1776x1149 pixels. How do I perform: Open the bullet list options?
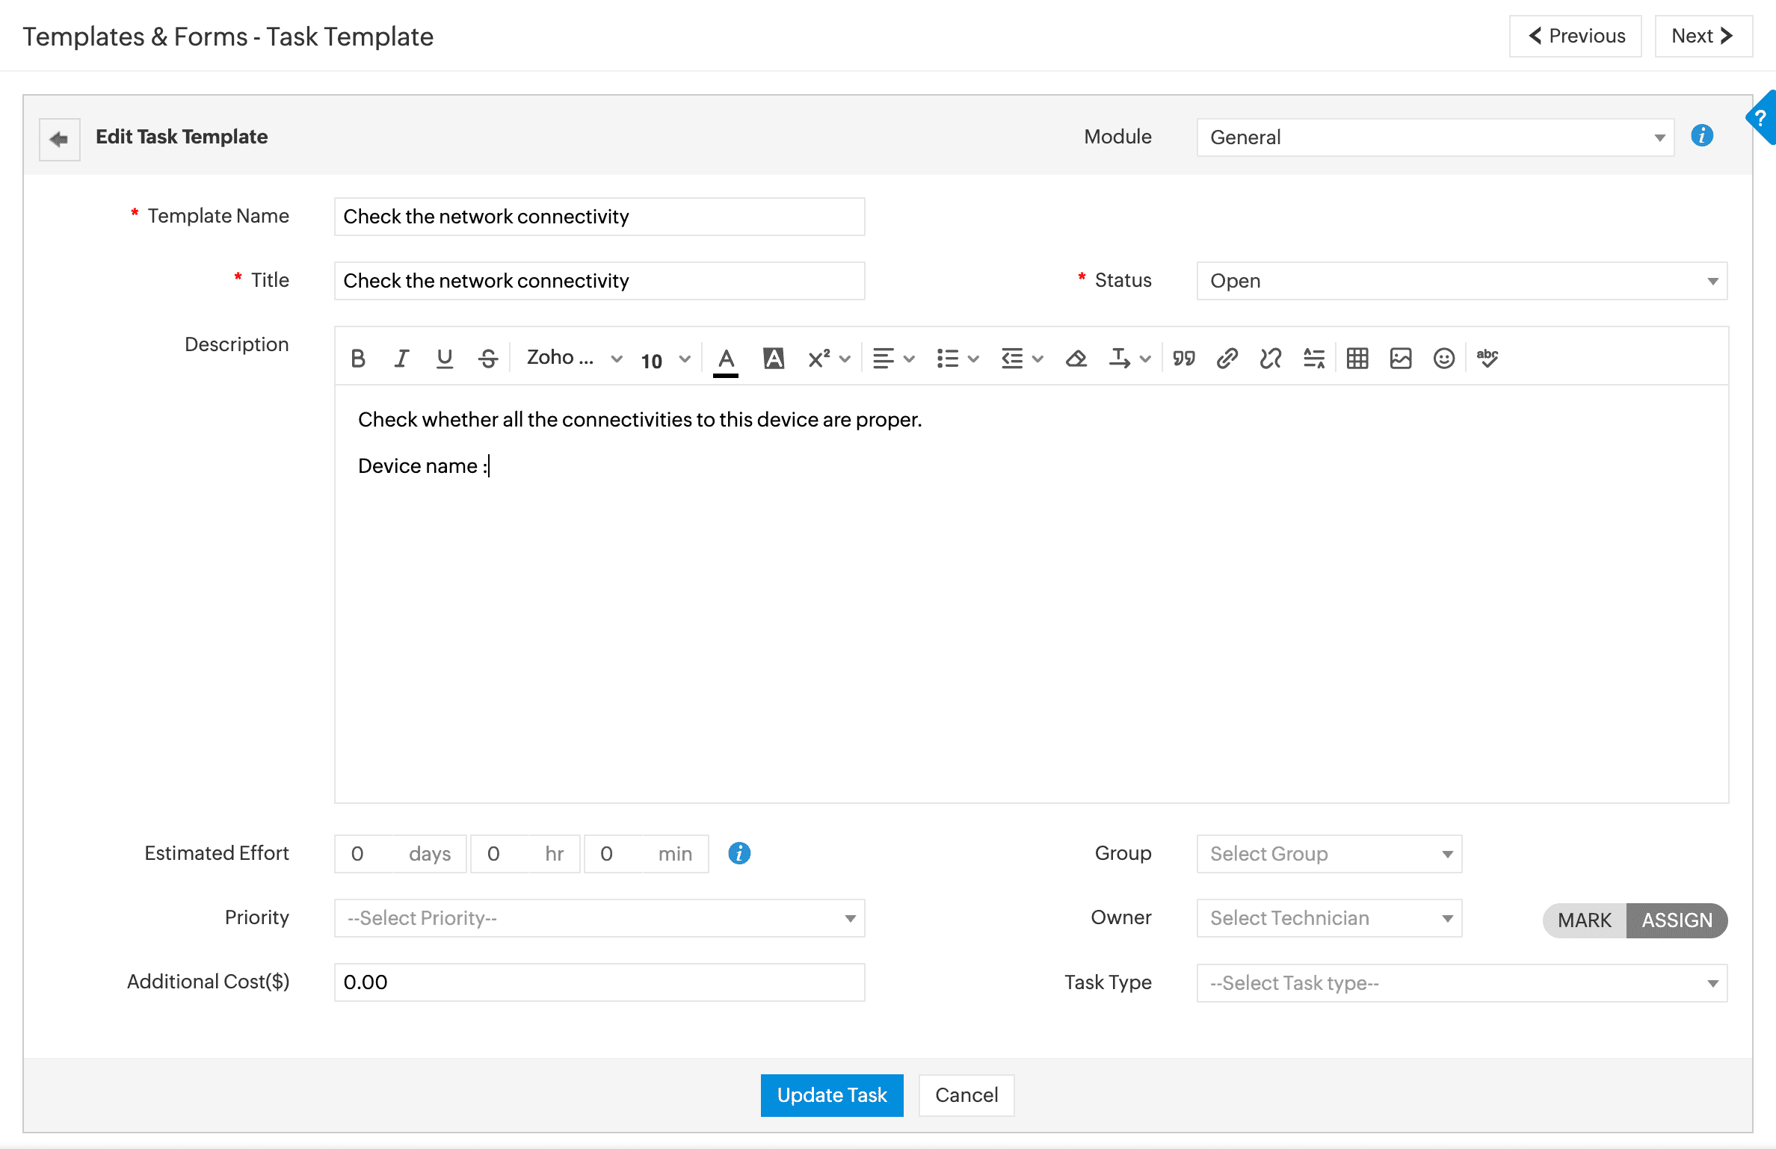coord(958,359)
